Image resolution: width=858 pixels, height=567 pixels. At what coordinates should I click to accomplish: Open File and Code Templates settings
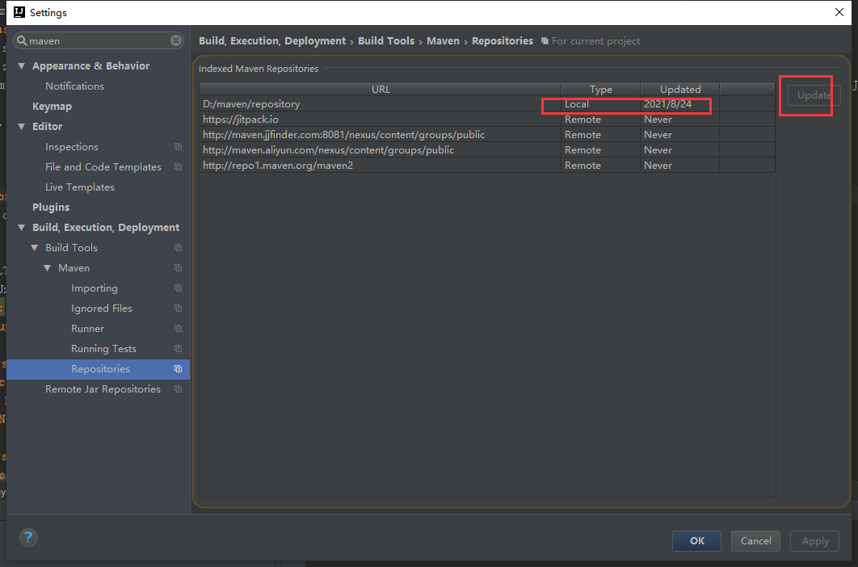point(103,167)
